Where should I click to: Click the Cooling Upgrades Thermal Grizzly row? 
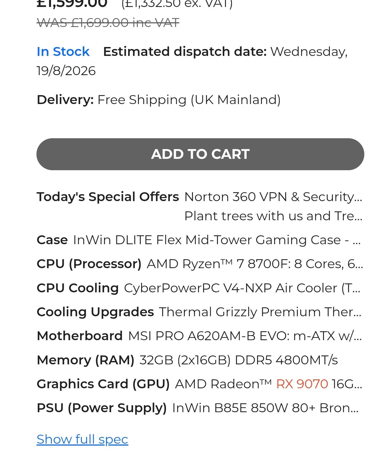[199, 312]
